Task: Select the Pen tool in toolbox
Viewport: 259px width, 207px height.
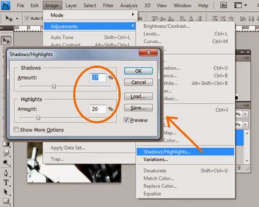Action: [6, 173]
